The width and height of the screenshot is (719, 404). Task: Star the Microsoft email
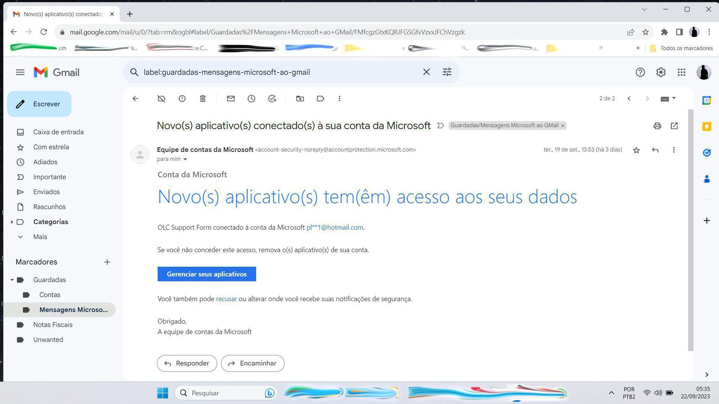click(x=636, y=150)
